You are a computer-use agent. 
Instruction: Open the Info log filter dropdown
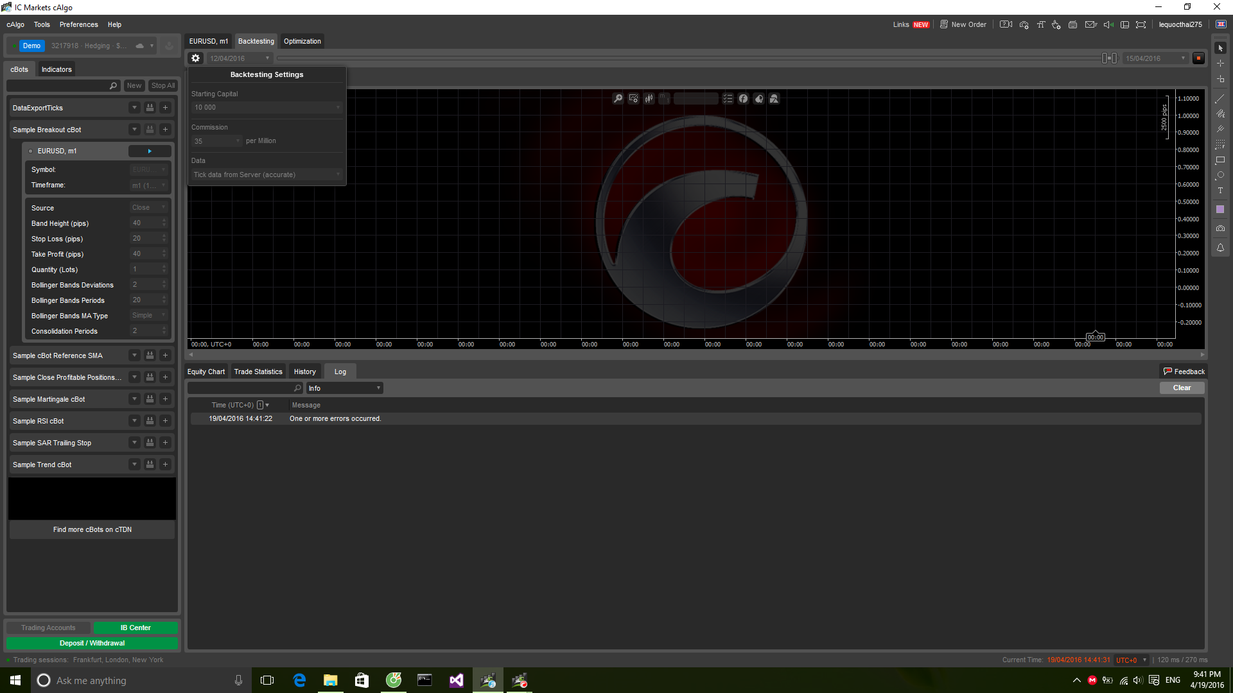click(344, 388)
